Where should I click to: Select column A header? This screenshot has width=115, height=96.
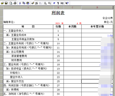click(x=28, y=7)
